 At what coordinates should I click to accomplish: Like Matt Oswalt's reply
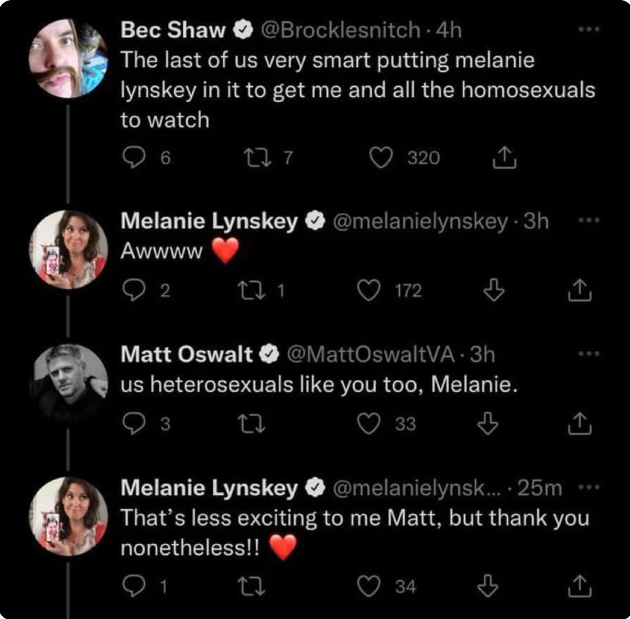[368, 424]
